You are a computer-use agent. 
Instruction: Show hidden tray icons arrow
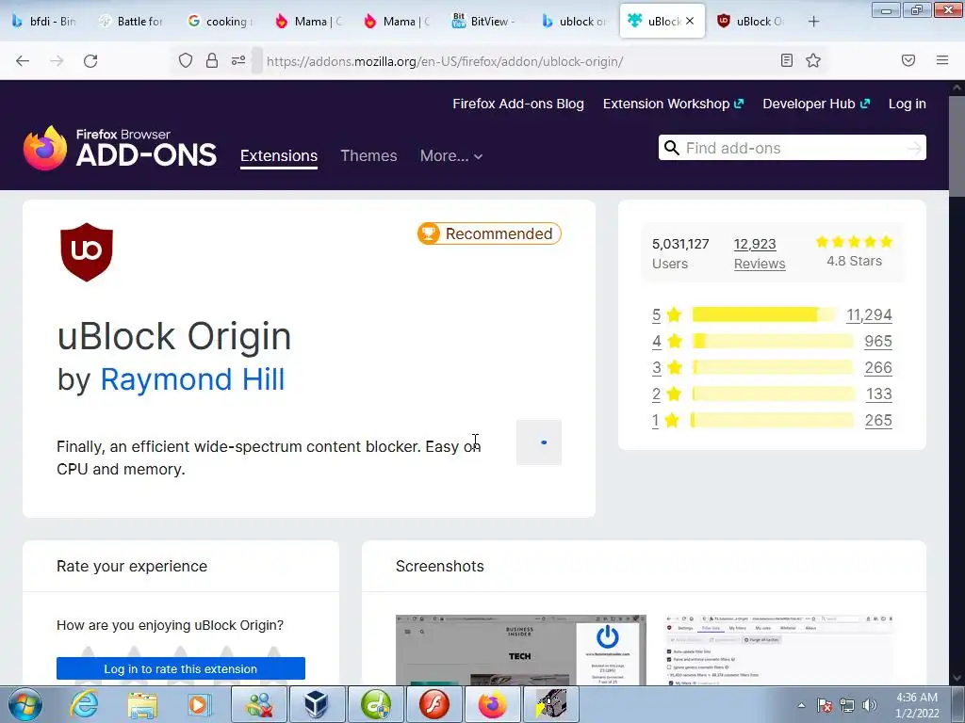click(x=801, y=705)
